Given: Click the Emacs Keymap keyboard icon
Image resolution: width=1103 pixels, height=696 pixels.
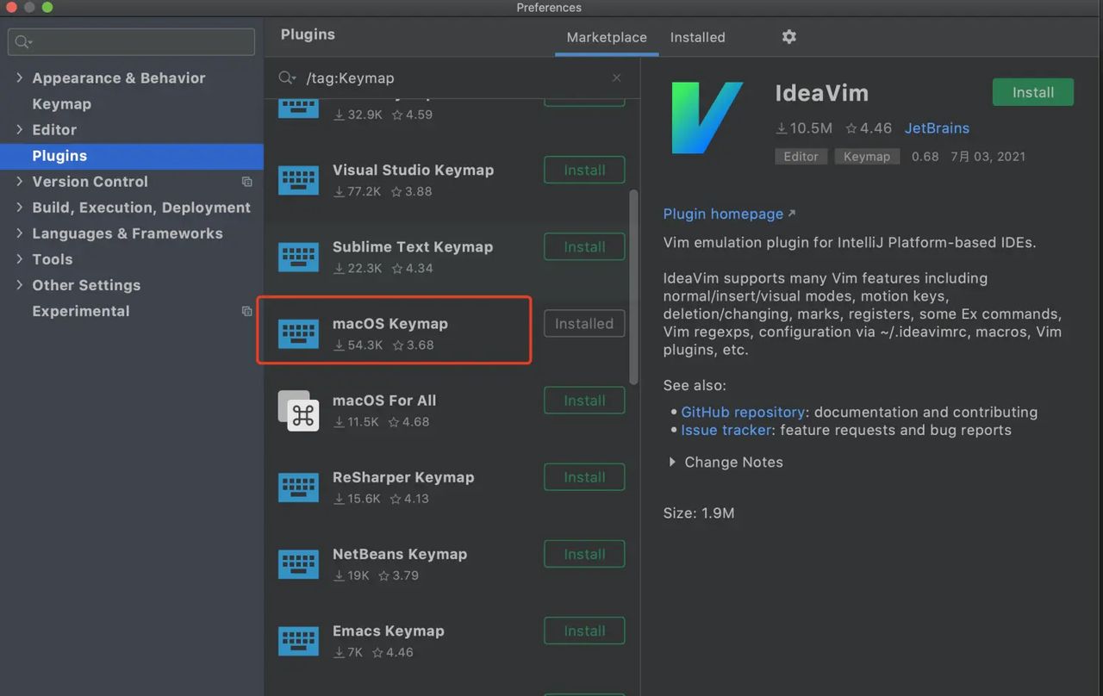Looking at the screenshot, I should pos(299,641).
